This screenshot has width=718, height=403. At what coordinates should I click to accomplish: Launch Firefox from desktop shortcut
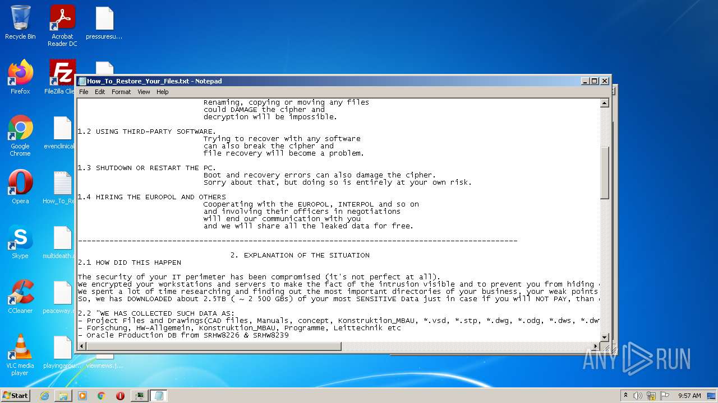tap(20, 77)
